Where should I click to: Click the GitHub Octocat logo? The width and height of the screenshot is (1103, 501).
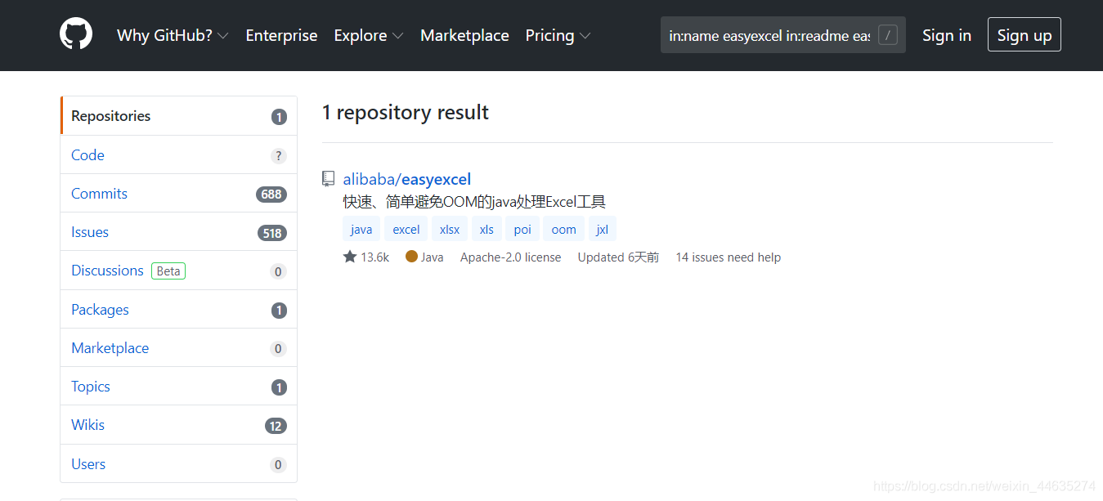(x=76, y=34)
